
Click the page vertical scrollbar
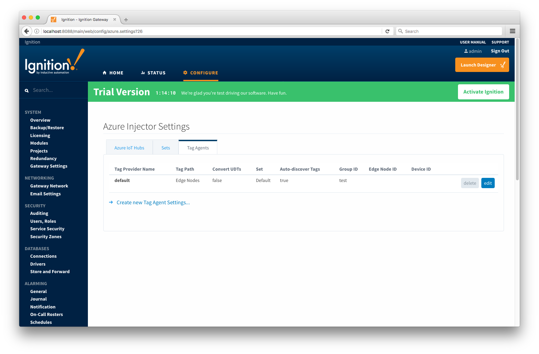click(517, 110)
